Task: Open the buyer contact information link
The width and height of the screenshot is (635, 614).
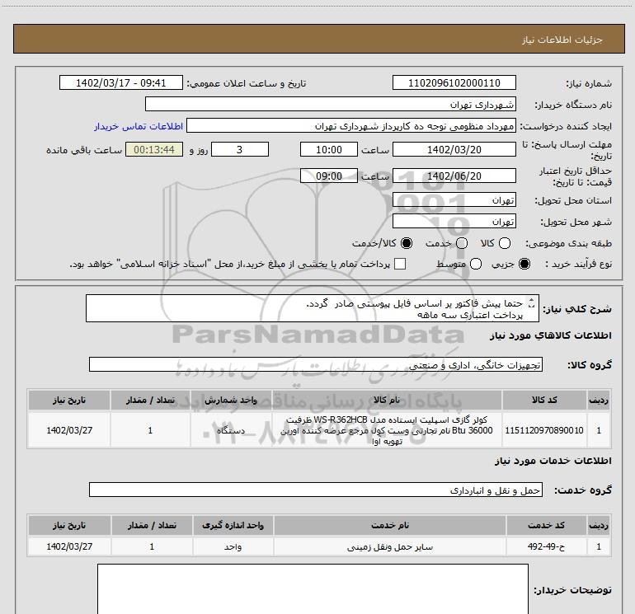Action: tap(139, 126)
